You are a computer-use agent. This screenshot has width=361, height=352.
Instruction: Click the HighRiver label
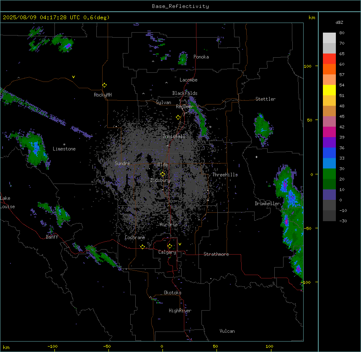180,311
